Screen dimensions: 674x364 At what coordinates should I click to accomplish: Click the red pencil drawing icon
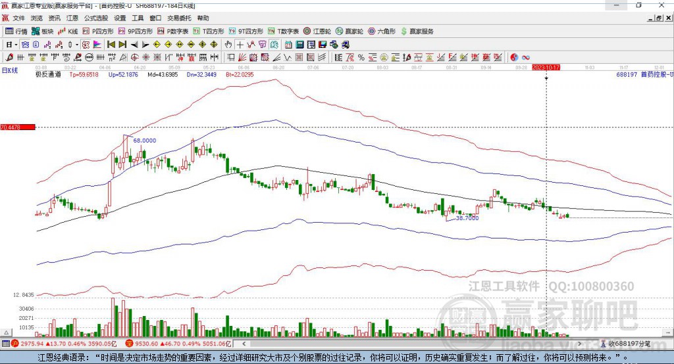point(10,58)
